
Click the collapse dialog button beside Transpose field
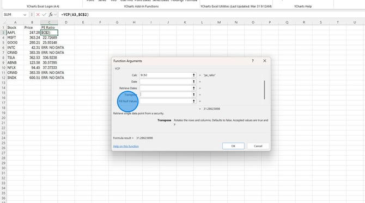(194, 94)
